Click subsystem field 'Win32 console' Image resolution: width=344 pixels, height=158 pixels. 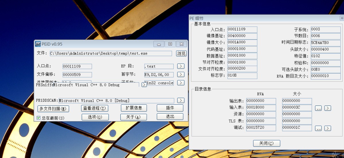pyautogui.click(x=159, y=83)
